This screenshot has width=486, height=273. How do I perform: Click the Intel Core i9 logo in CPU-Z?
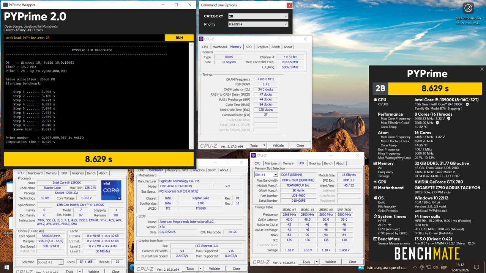[111, 190]
